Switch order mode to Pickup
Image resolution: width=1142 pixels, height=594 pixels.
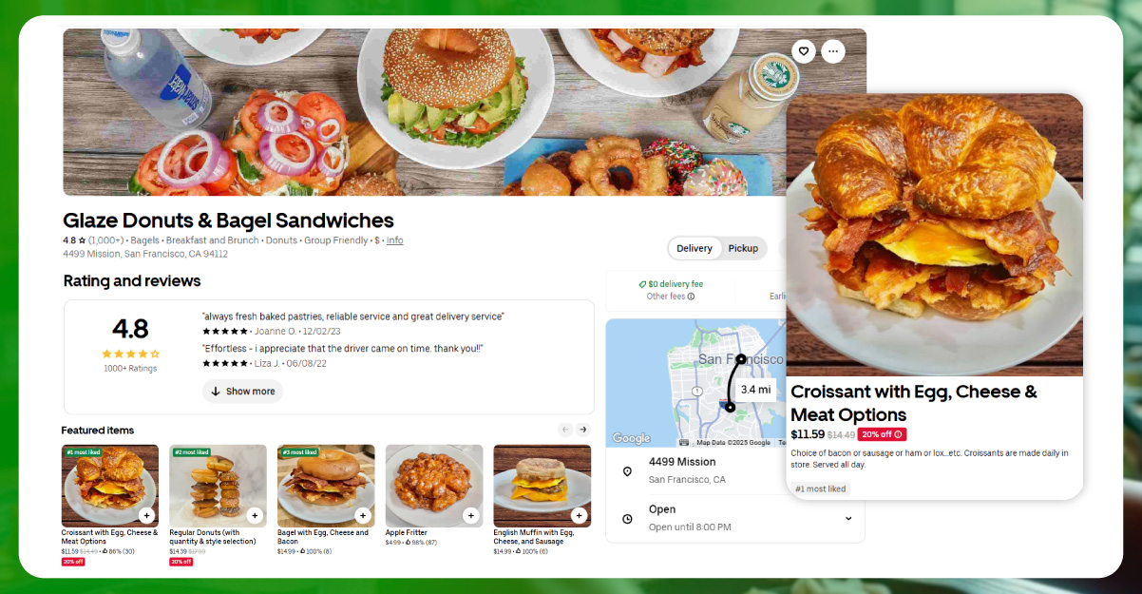[743, 248]
